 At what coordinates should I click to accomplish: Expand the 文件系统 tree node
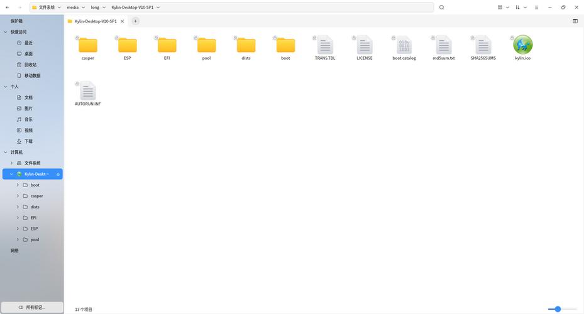click(11, 163)
